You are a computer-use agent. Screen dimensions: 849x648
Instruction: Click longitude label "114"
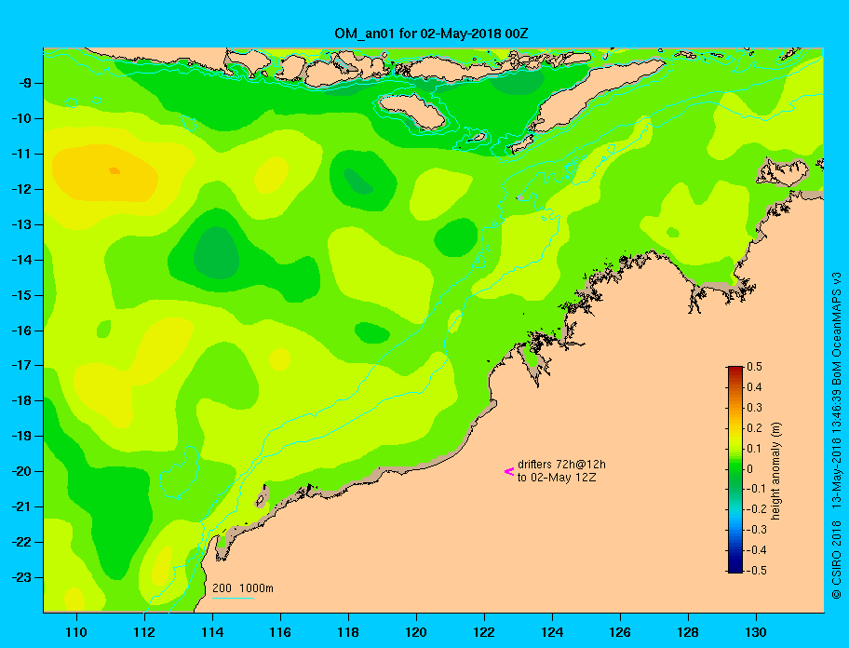tap(212, 632)
